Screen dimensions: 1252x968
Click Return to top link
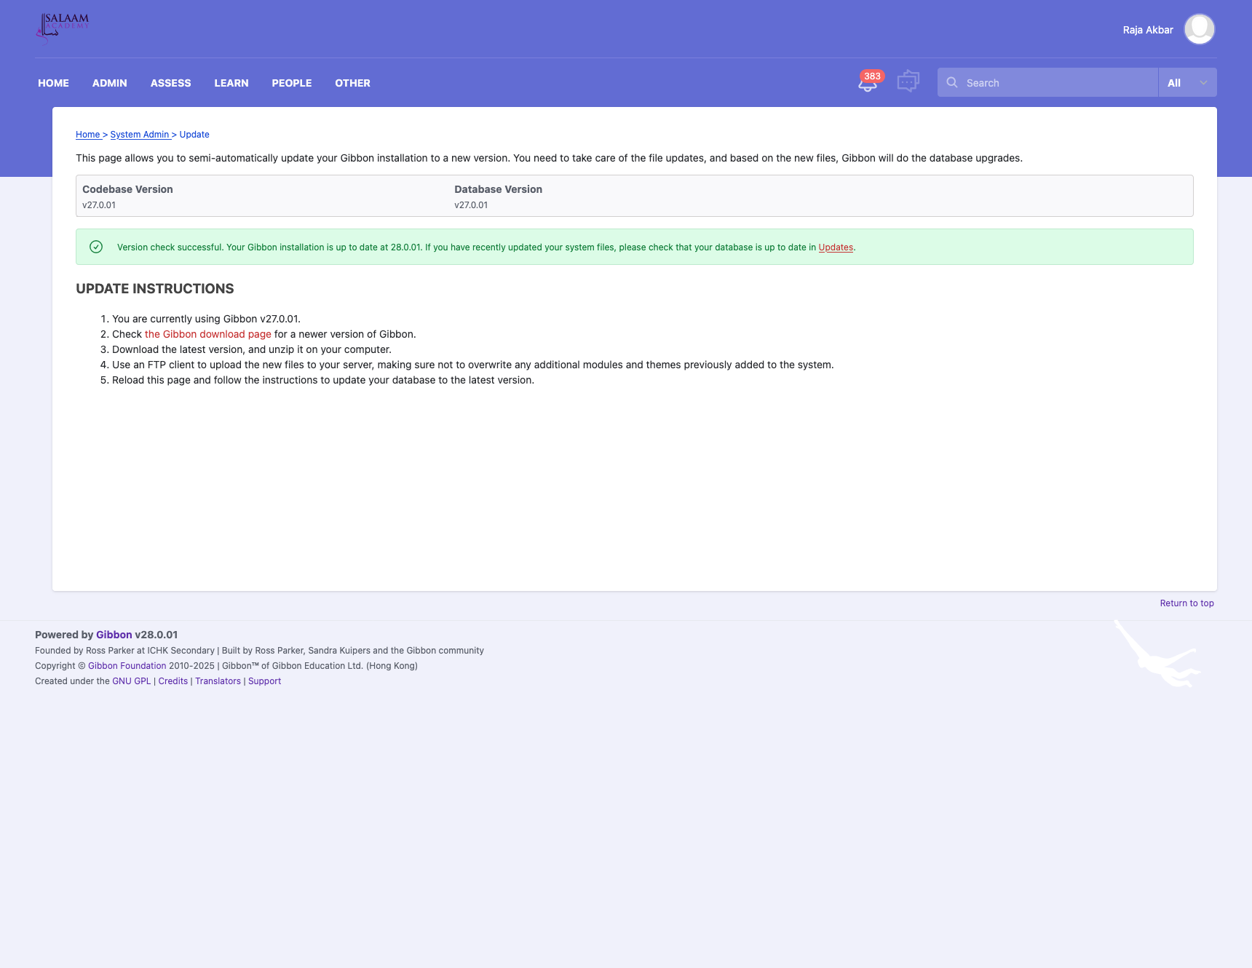click(1186, 603)
